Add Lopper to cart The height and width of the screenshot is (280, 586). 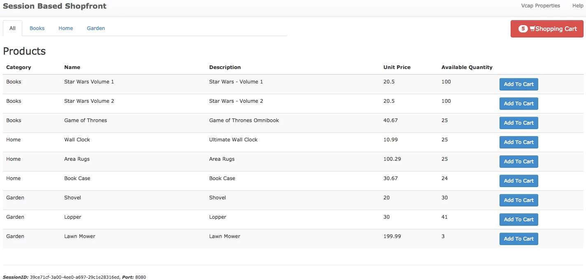click(x=518, y=220)
